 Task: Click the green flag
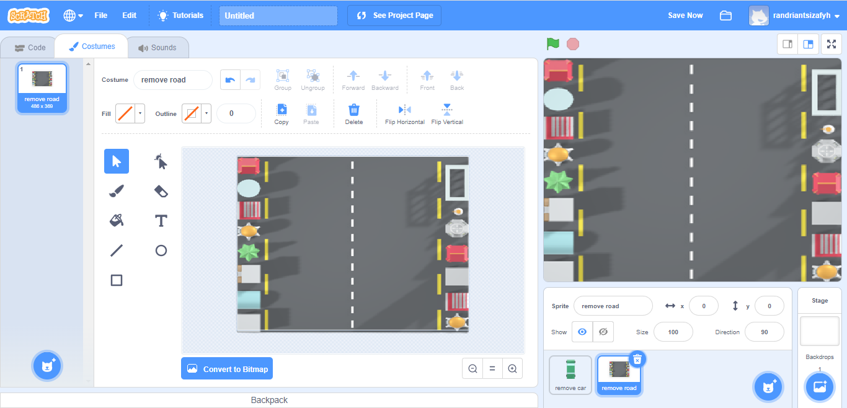pyautogui.click(x=553, y=44)
